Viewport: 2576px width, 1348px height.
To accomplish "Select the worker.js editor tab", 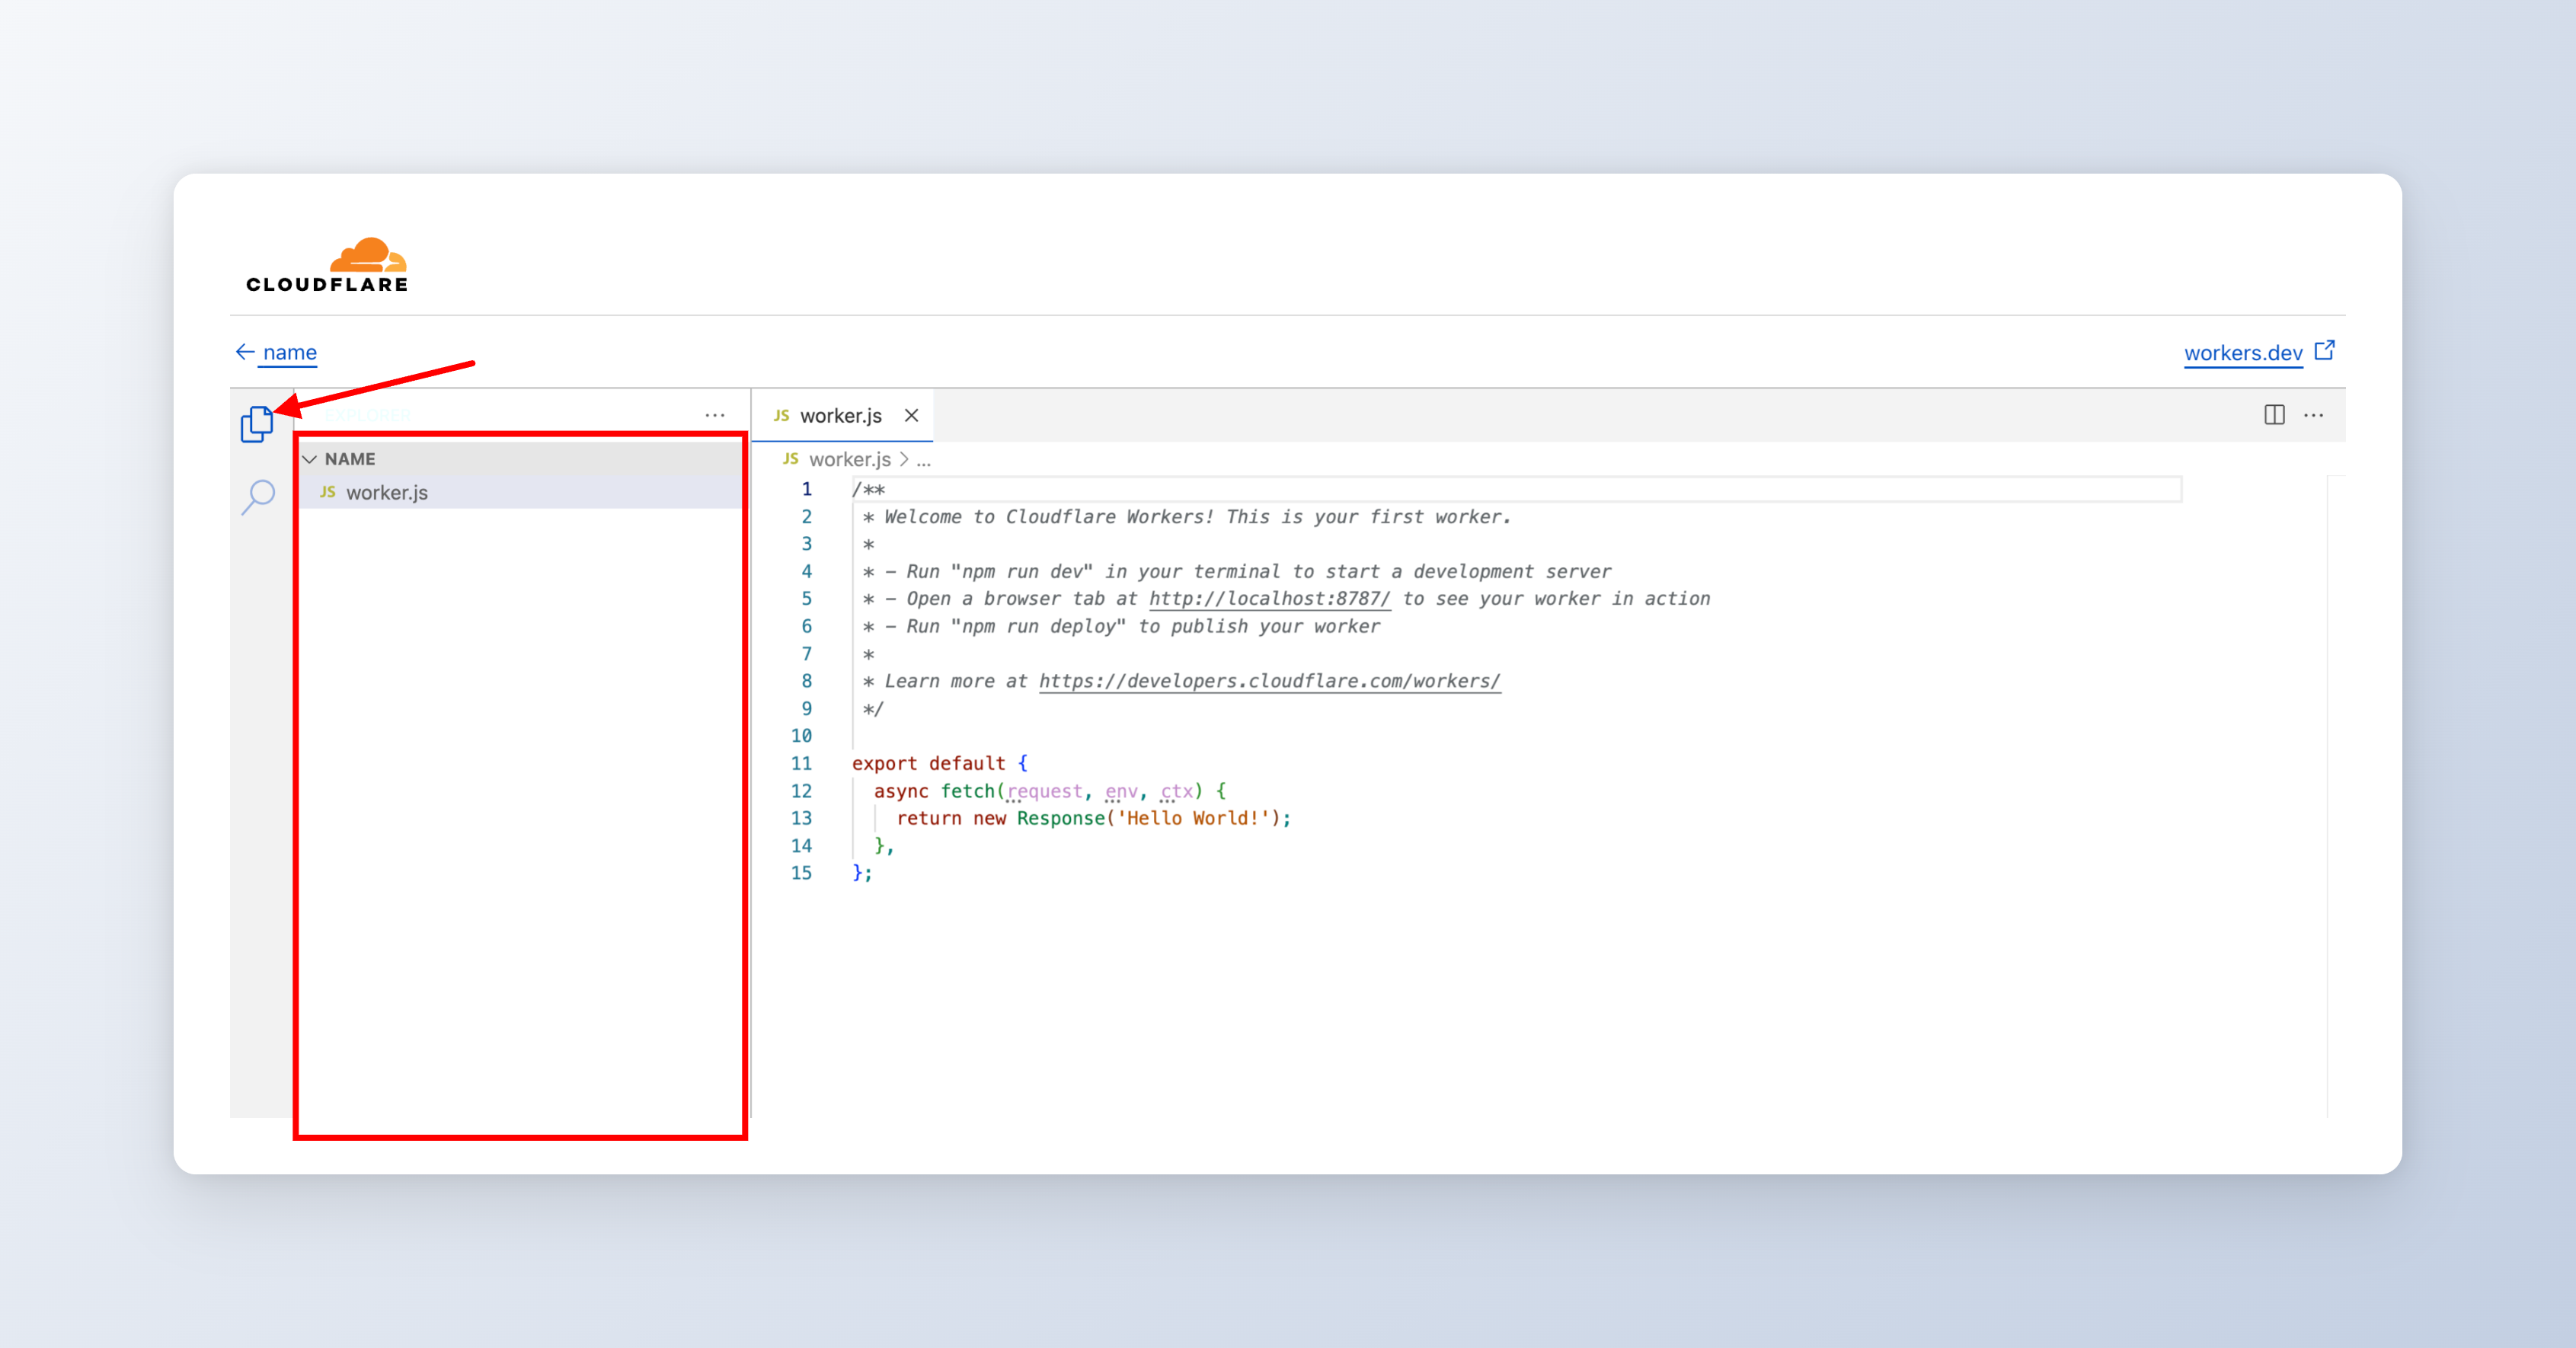I will click(x=840, y=415).
